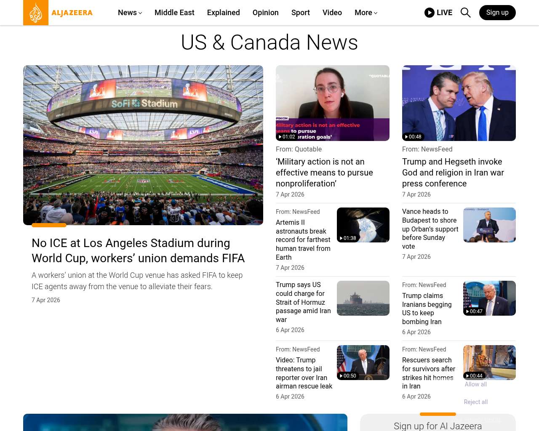Image resolution: width=539 pixels, height=431 pixels.
Task: Open the Orban podium thumbnail image
Action: click(x=489, y=225)
